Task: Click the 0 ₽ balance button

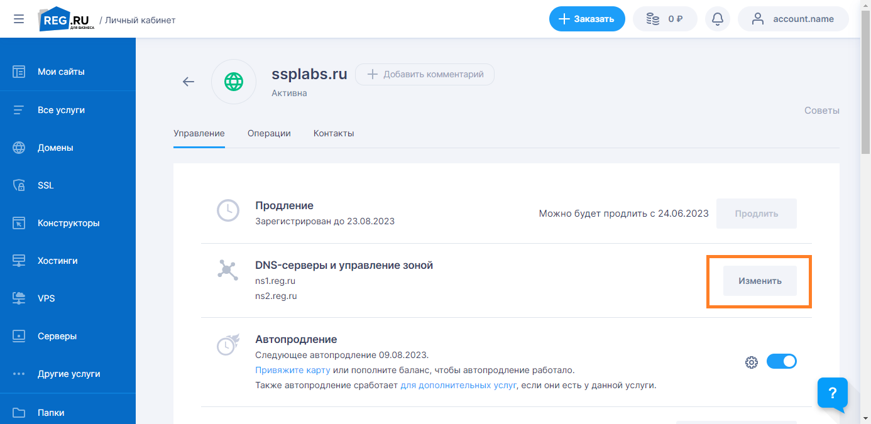Action: pos(666,19)
